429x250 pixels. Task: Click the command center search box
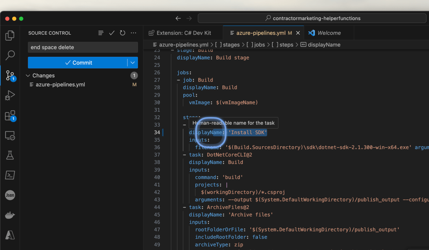(312, 18)
